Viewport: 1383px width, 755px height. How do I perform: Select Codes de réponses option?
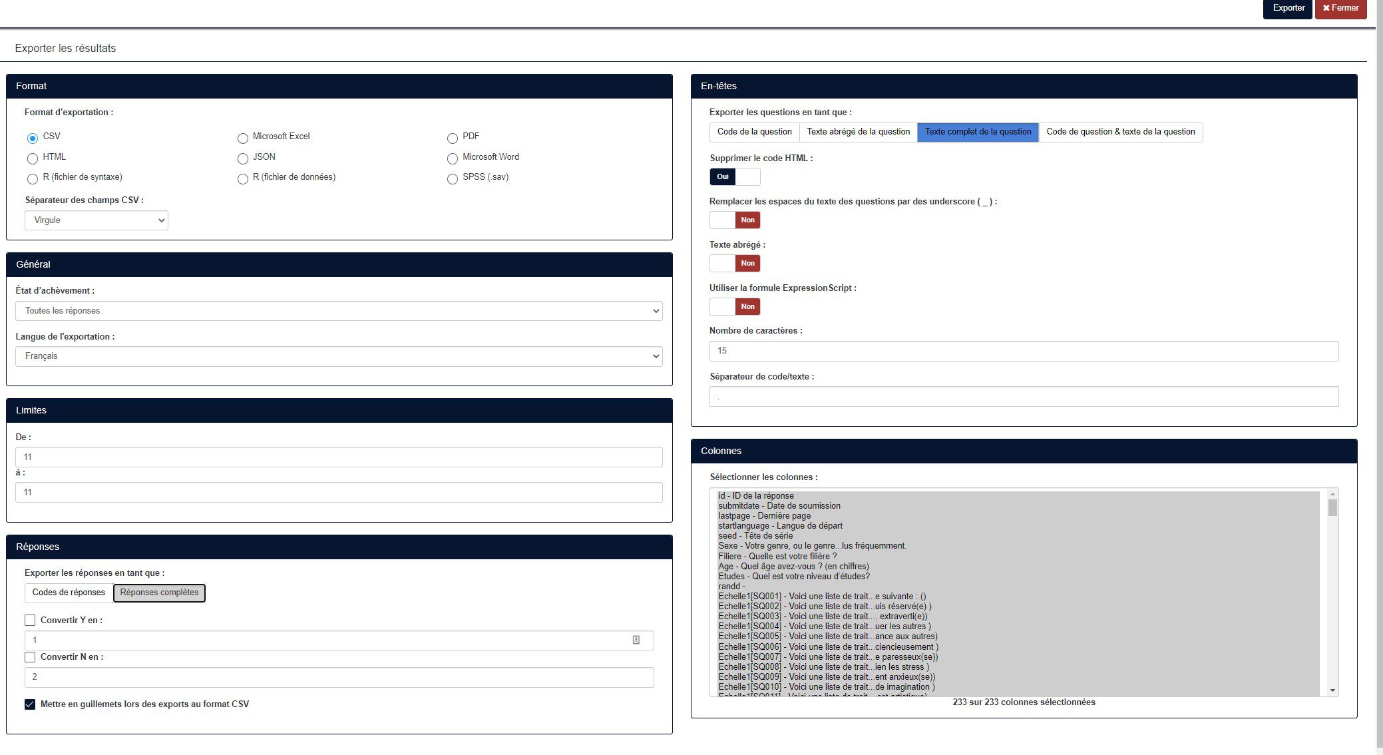click(x=69, y=593)
